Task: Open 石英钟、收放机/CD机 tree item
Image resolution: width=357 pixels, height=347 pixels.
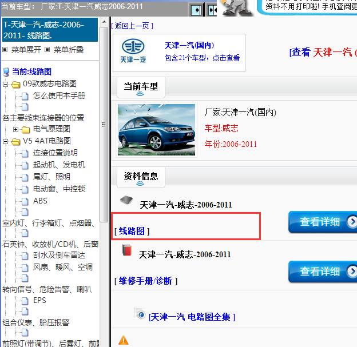Action: (x=50, y=244)
